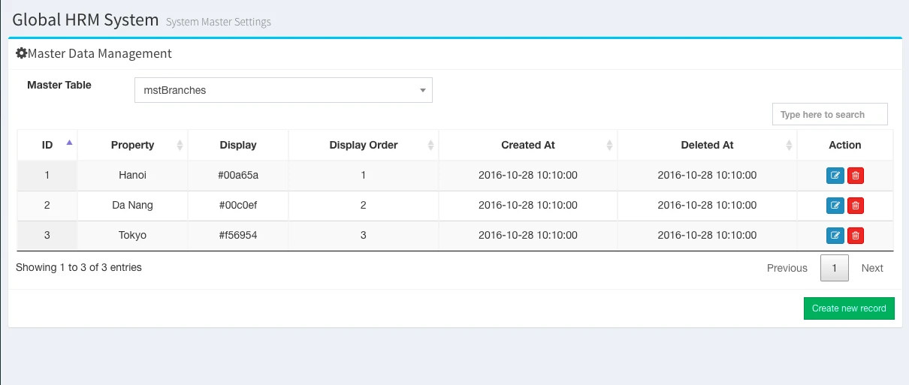Viewport: 909px width, 385px height.
Task: Delete the Hanoi branch record
Action: [x=855, y=176]
